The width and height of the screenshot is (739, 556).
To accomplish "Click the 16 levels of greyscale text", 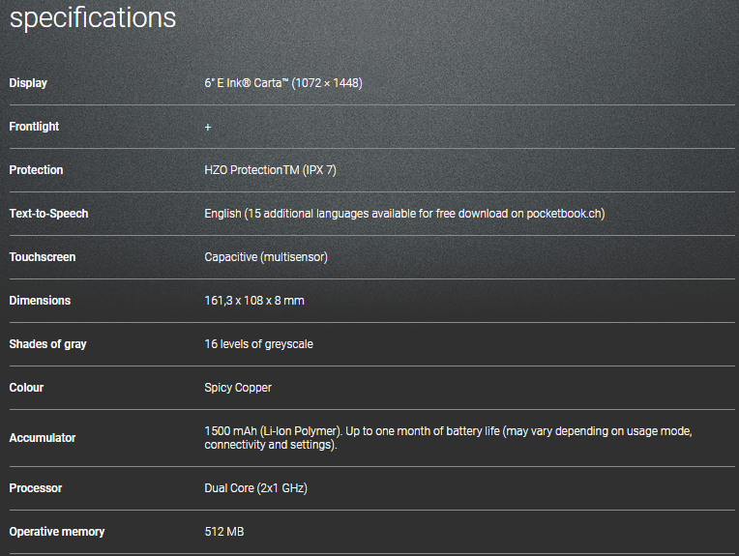I will [258, 344].
